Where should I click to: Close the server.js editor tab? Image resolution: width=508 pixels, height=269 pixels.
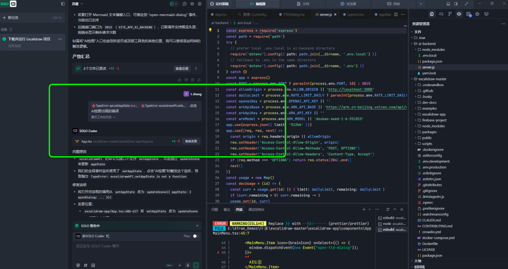(x=335, y=15)
